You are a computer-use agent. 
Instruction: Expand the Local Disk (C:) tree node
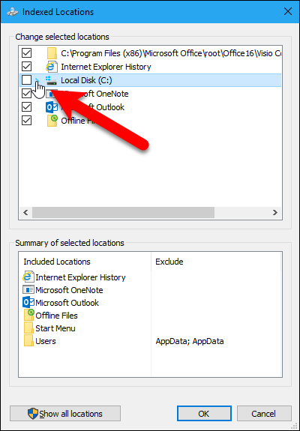point(38,80)
